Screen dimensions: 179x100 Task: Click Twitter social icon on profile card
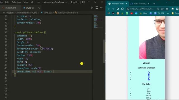[x=149, y=75]
